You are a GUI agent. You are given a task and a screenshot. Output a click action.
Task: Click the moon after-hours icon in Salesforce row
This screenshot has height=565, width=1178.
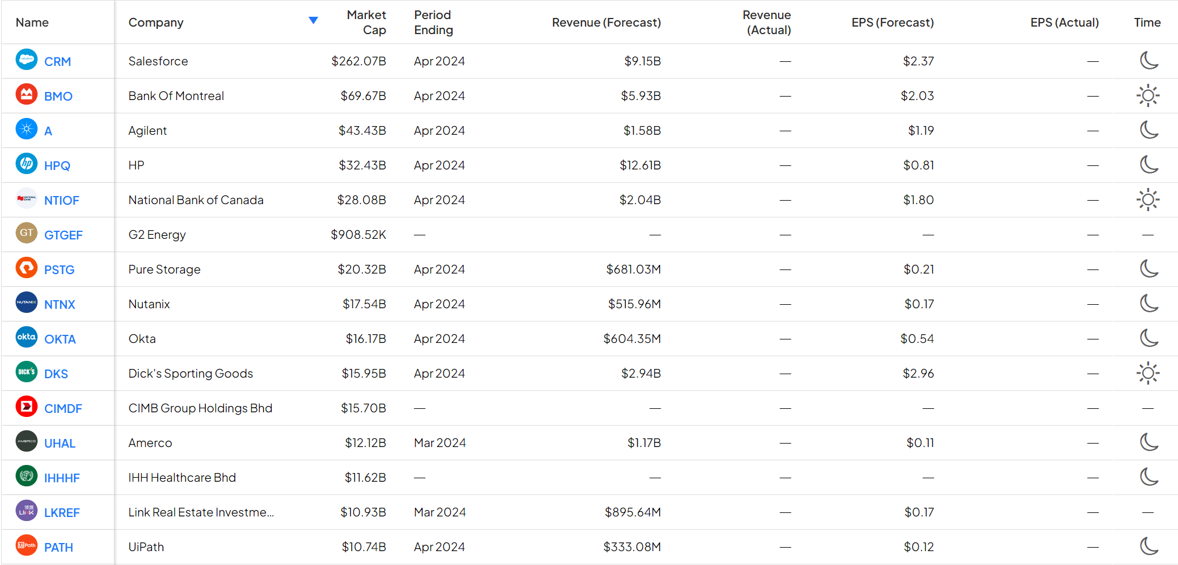pos(1149,60)
